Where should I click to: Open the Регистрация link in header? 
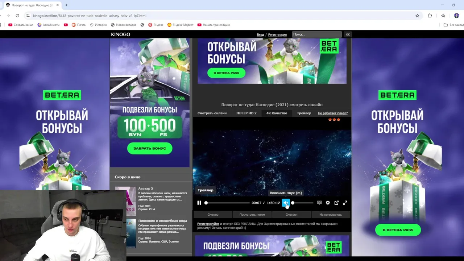click(277, 34)
